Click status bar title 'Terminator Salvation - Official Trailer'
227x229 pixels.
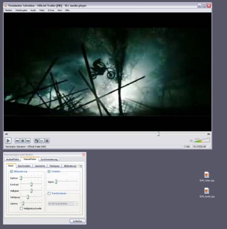pyautogui.click(x=25, y=147)
